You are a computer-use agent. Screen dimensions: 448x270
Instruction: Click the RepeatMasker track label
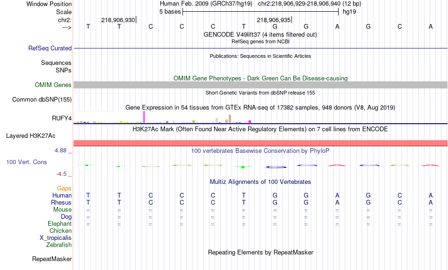point(52,259)
